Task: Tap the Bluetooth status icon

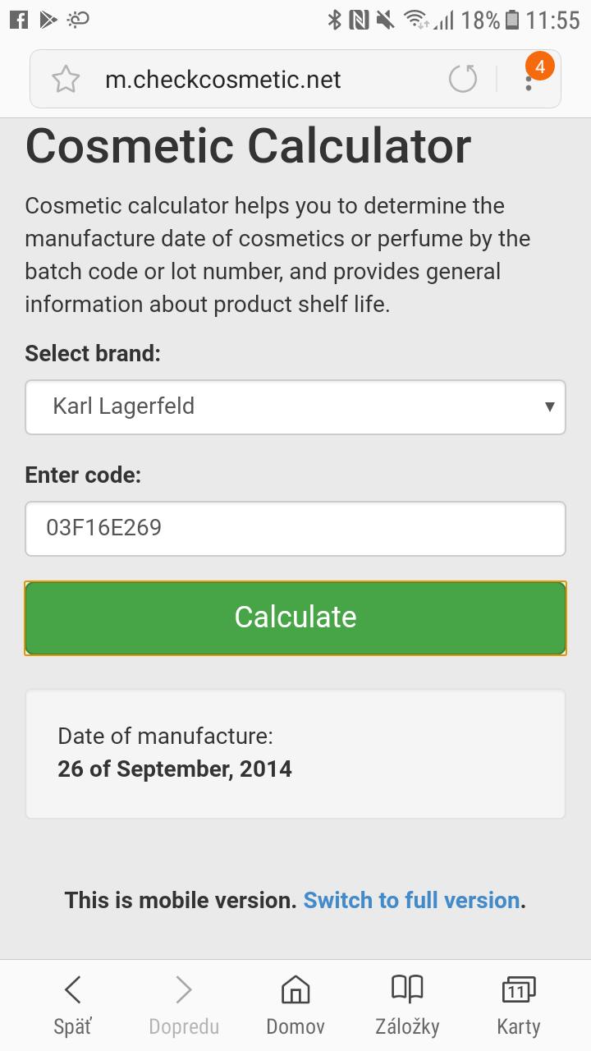Action: pos(334,20)
